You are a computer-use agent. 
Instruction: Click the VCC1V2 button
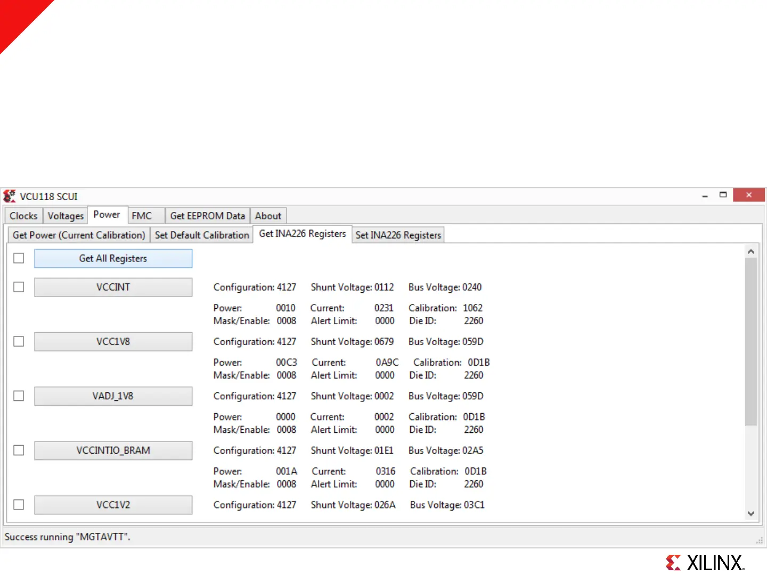[113, 505]
